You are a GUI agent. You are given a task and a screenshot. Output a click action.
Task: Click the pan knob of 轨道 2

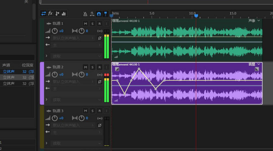[x=82, y=74]
